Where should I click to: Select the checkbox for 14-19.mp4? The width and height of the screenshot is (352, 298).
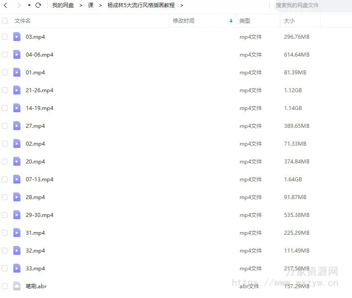(x=5, y=108)
